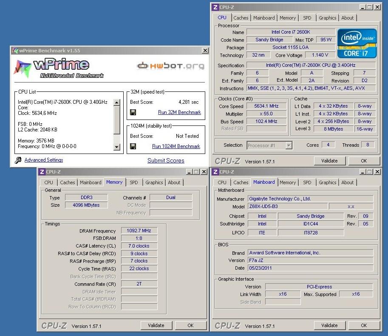This screenshot has width=388, height=336.
Task: Open Advanced Settings link in wPrime
Action: point(43,159)
